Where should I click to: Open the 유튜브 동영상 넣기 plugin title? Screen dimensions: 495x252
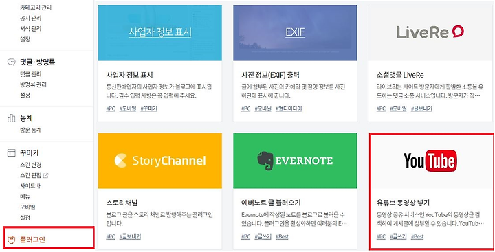tap(403, 203)
